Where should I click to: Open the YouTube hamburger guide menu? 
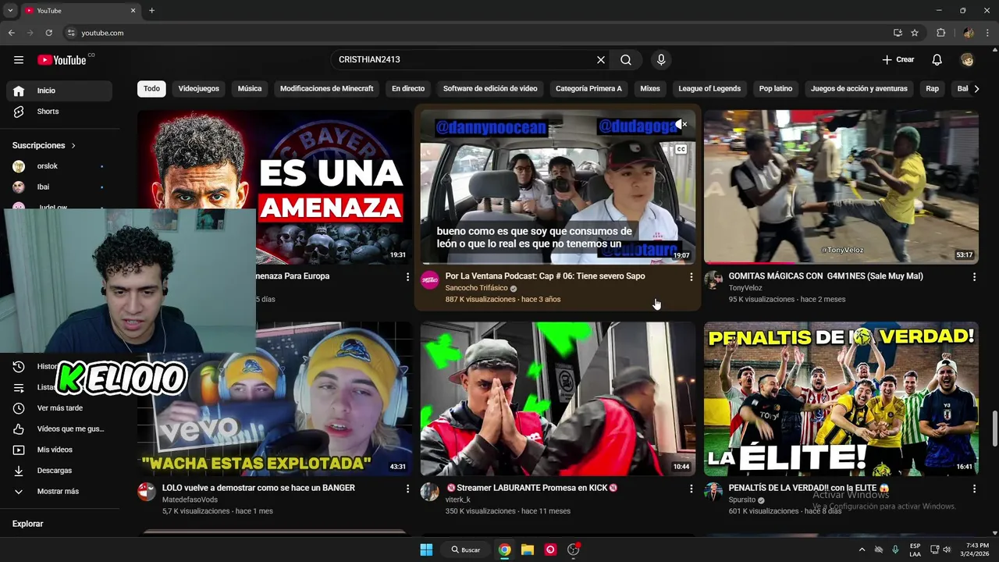[19, 60]
